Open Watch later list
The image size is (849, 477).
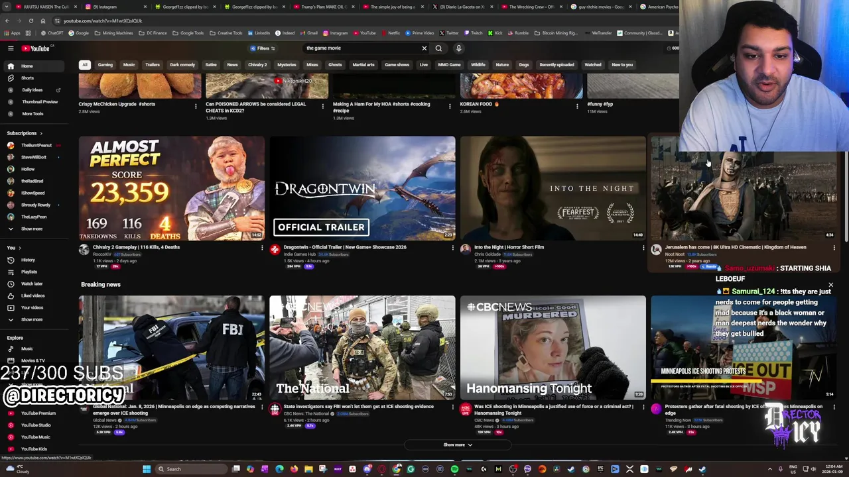point(31,284)
